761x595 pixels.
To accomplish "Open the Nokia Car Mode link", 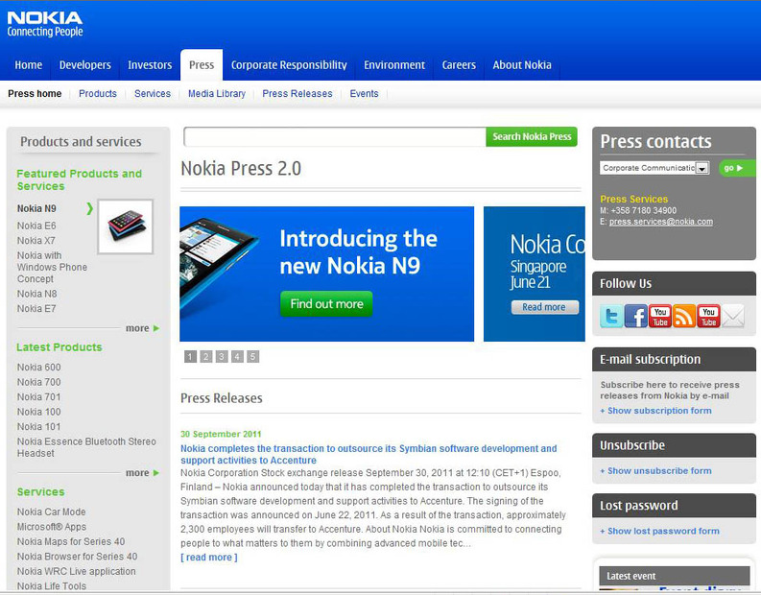I will pos(52,512).
